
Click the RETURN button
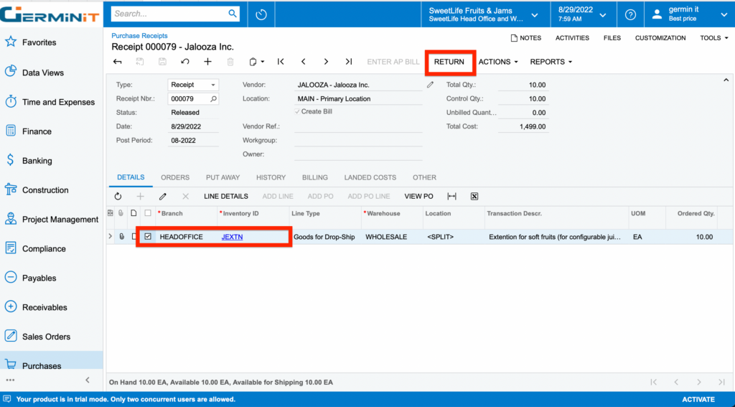tap(449, 62)
